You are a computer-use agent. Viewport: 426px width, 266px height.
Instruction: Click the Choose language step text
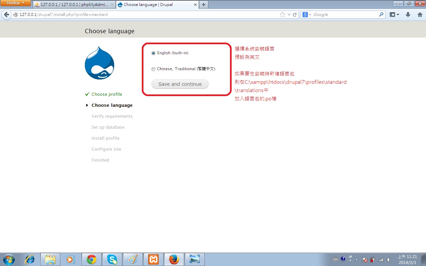[112, 105]
